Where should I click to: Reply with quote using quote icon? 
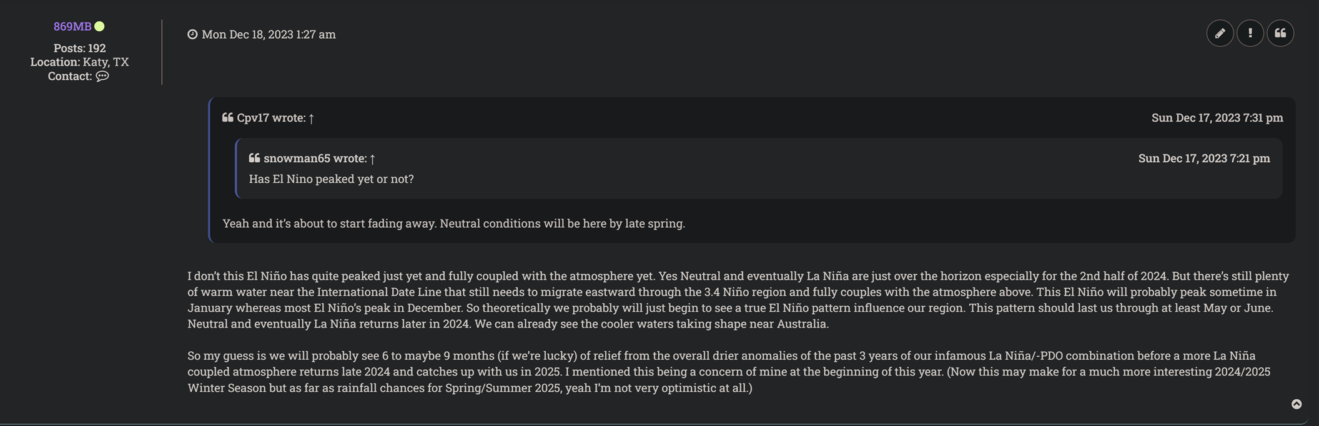coord(1280,33)
